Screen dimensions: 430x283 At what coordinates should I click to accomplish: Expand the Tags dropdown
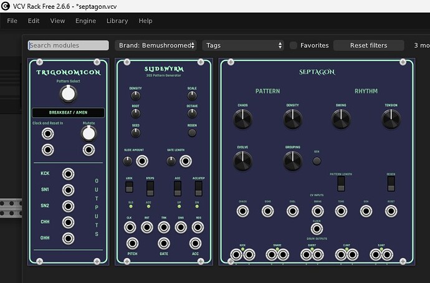[243, 46]
